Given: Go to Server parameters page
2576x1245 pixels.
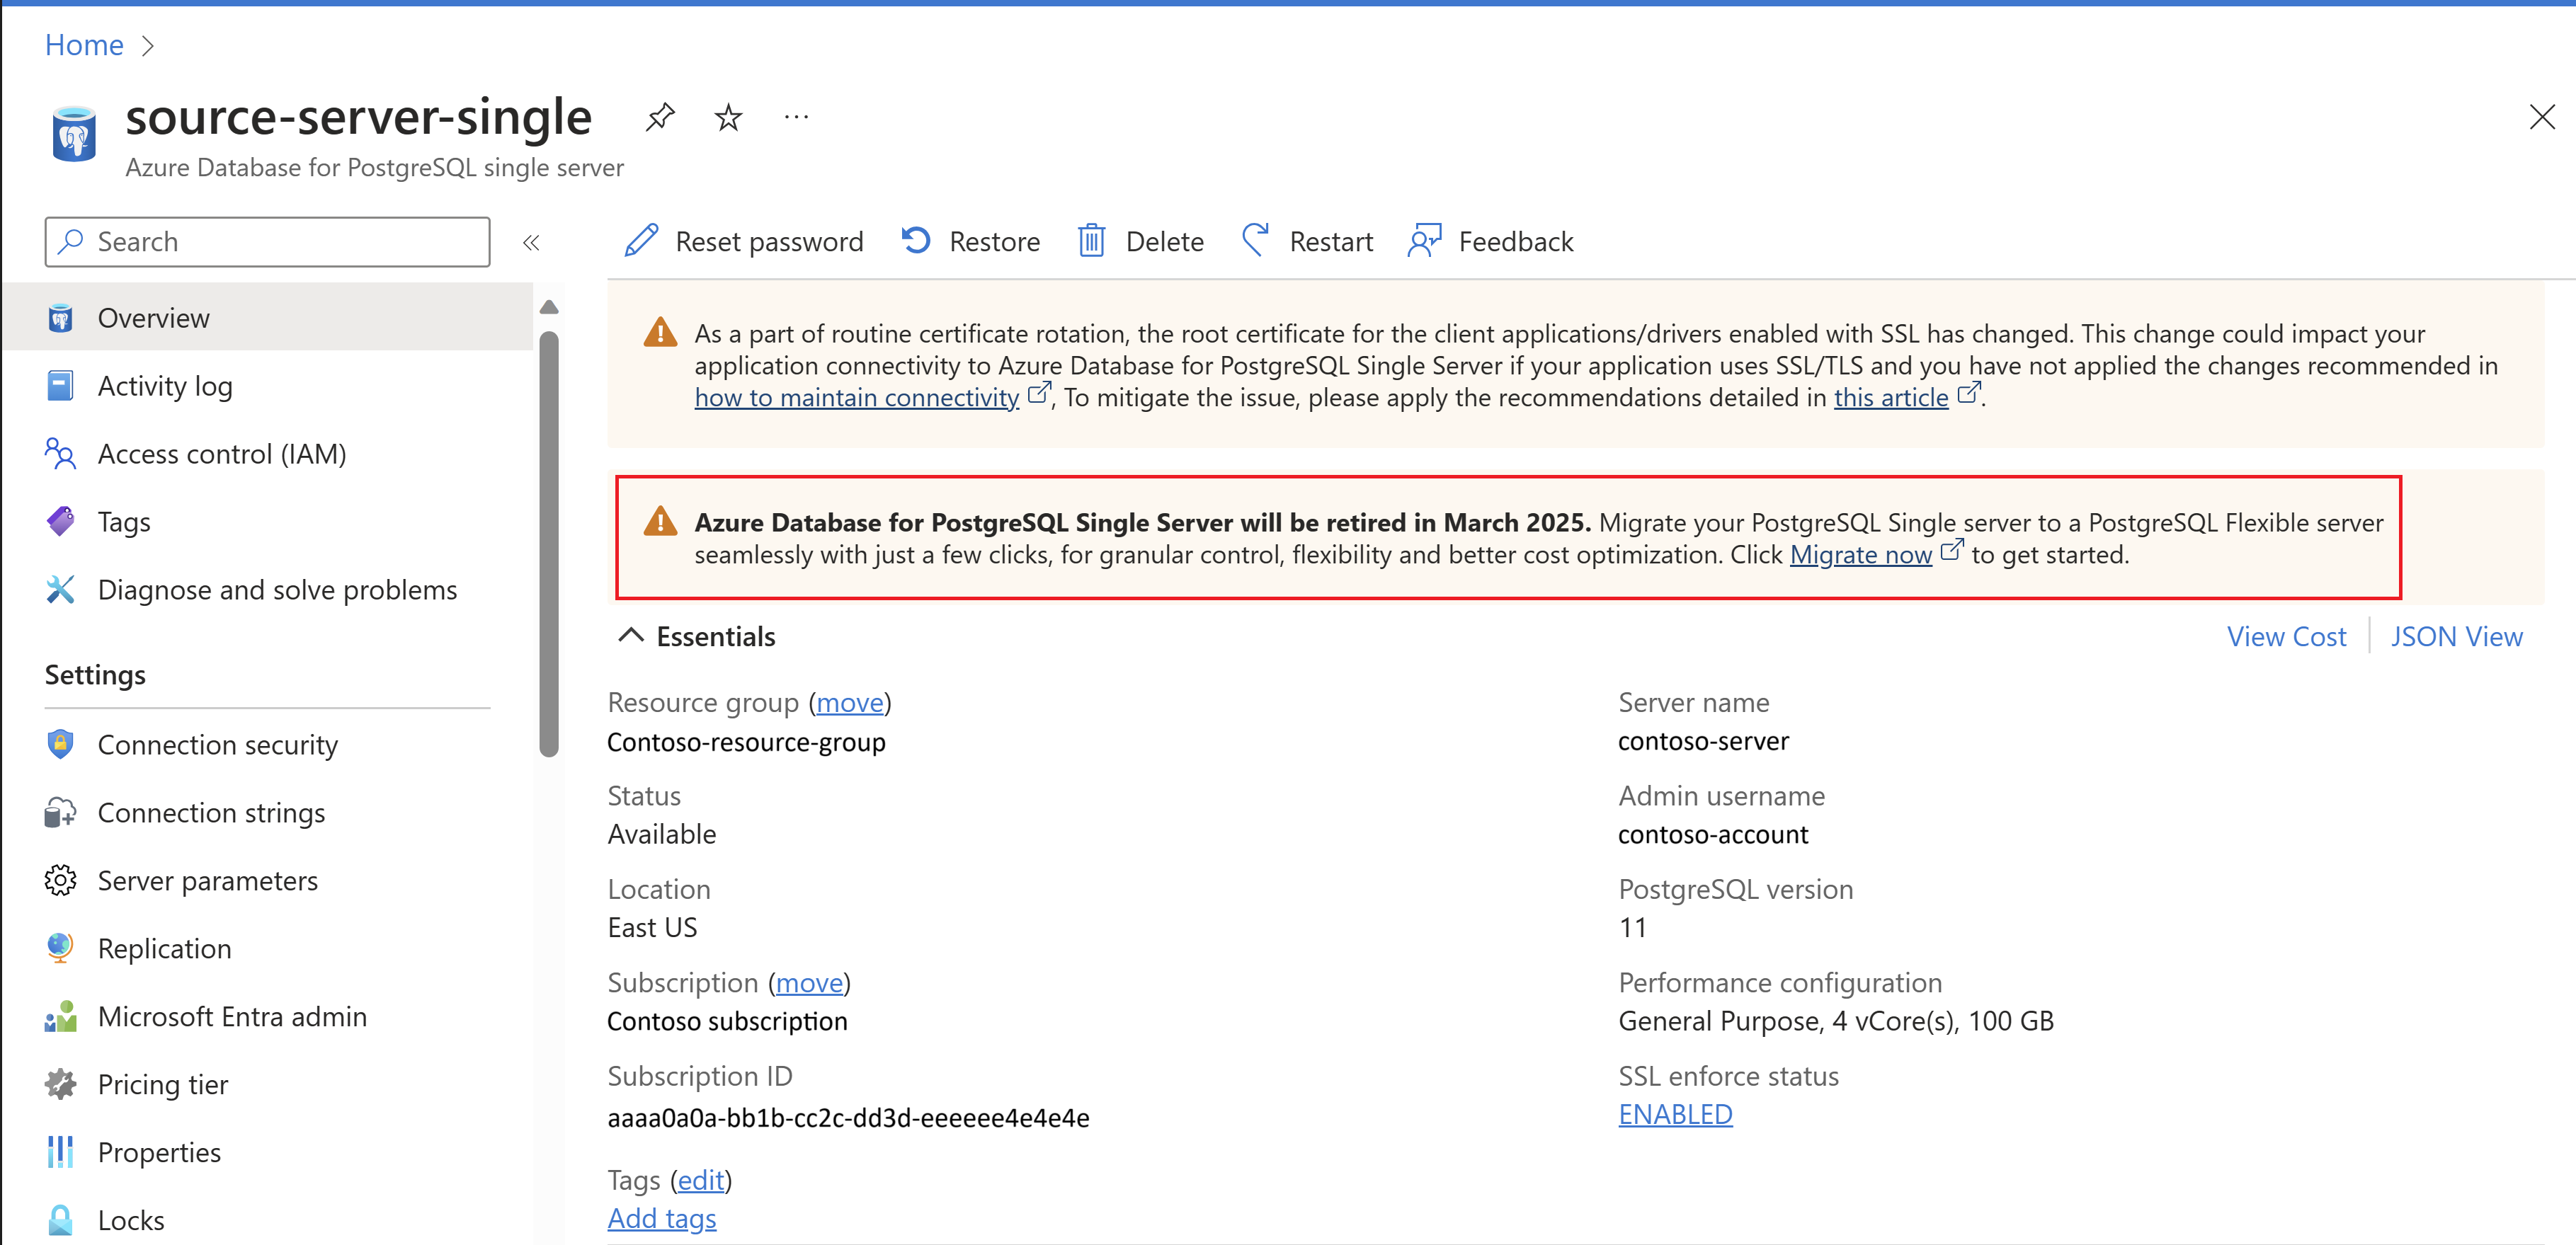Looking at the screenshot, I should coord(207,880).
